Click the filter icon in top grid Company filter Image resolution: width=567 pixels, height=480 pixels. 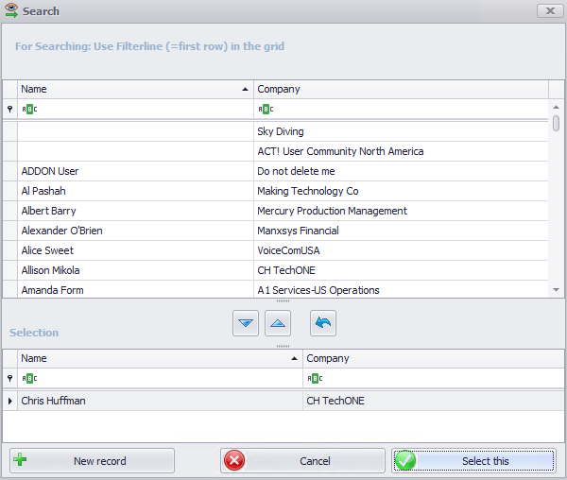click(x=266, y=109)
